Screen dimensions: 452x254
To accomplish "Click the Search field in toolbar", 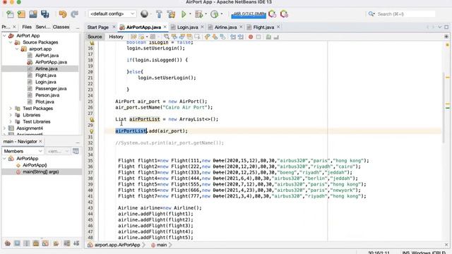I will coord(406,14).
